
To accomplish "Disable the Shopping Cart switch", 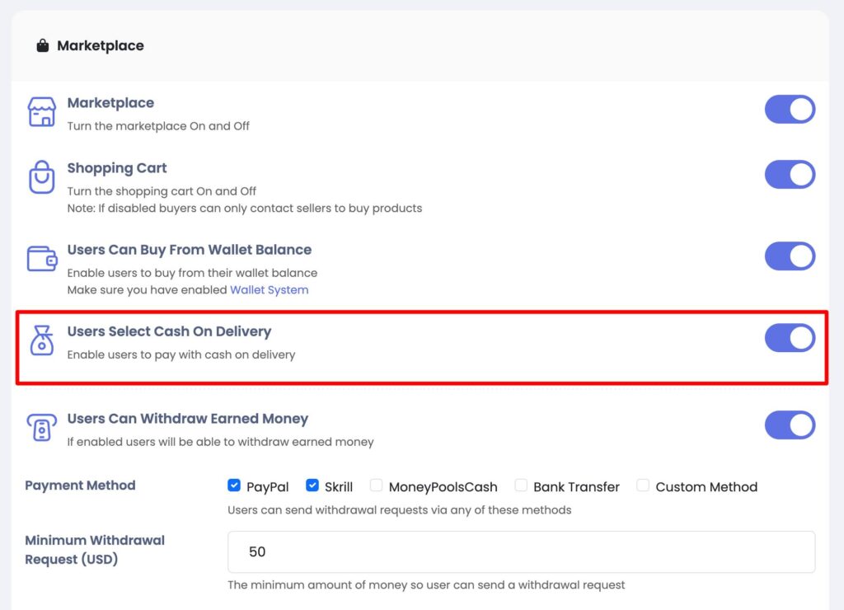I will (x=790, y=175).
